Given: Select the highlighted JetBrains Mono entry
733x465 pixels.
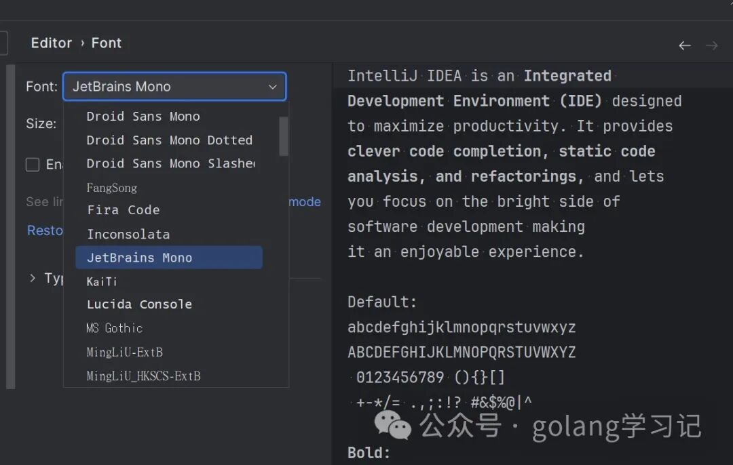Looking at the screenshot, I should [169, 258].
